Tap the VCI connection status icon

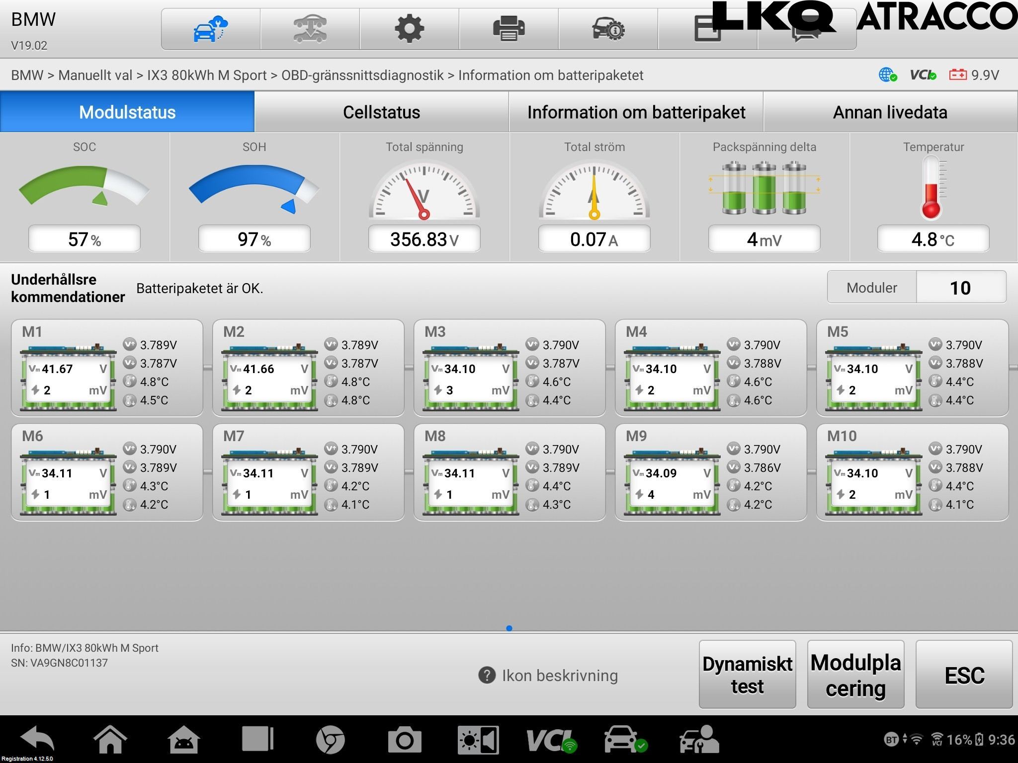tap(551, 740)
